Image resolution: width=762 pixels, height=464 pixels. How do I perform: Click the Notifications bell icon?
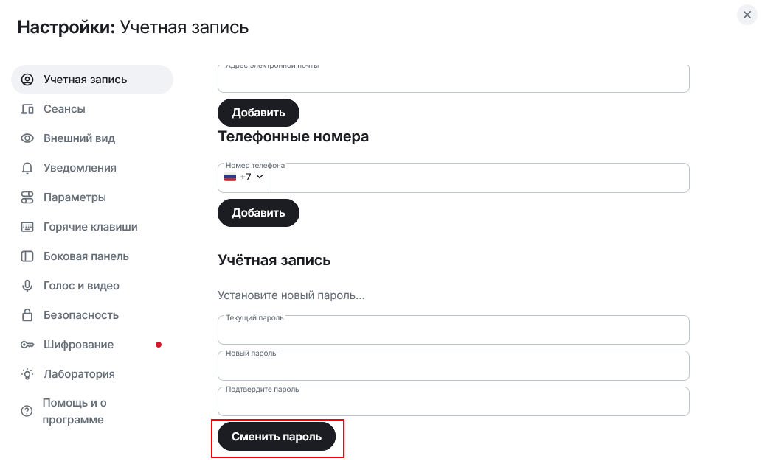pyautogui.click(x=27, y=168)
